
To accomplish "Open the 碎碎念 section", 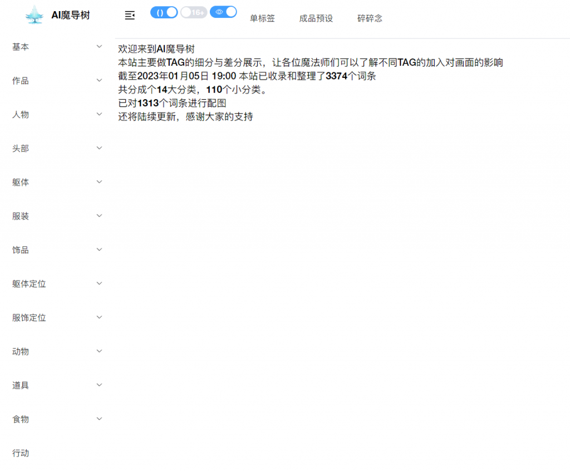I will click(x=369, y=18).
